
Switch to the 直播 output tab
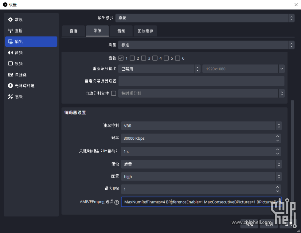(73, 31)
